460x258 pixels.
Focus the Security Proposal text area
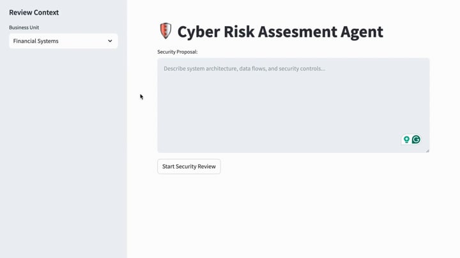tap(293, 105)
